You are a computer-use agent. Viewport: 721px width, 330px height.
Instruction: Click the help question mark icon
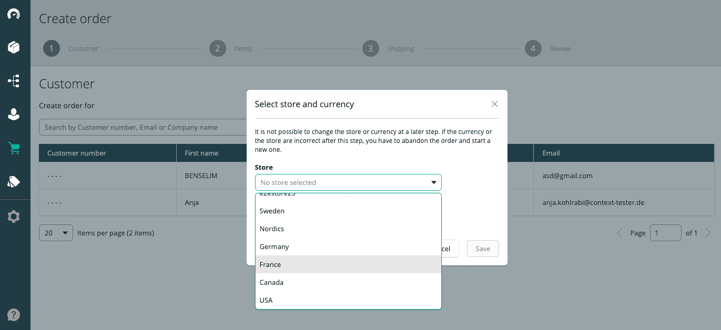(13, 314)
